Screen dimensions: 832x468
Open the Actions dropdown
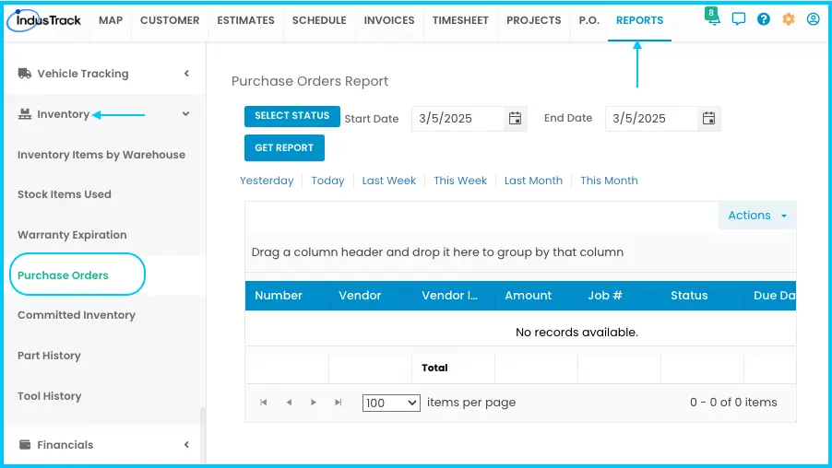click(x=757, y=216)
